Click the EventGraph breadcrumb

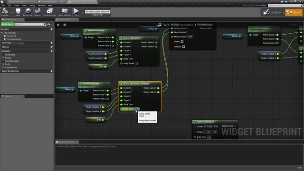pos(205,25)
